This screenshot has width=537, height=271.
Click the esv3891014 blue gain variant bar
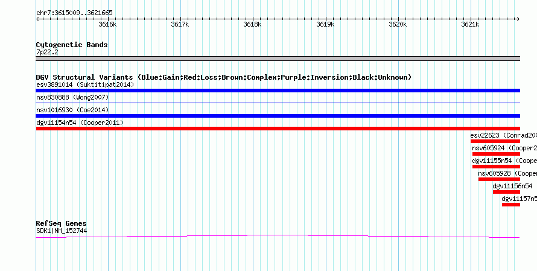[x=278, y=91]
